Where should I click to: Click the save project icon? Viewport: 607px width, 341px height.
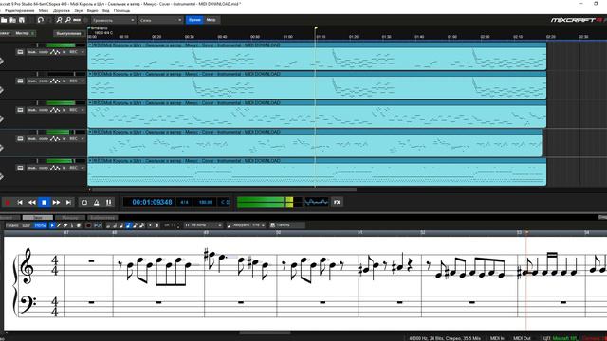point(22,20)
